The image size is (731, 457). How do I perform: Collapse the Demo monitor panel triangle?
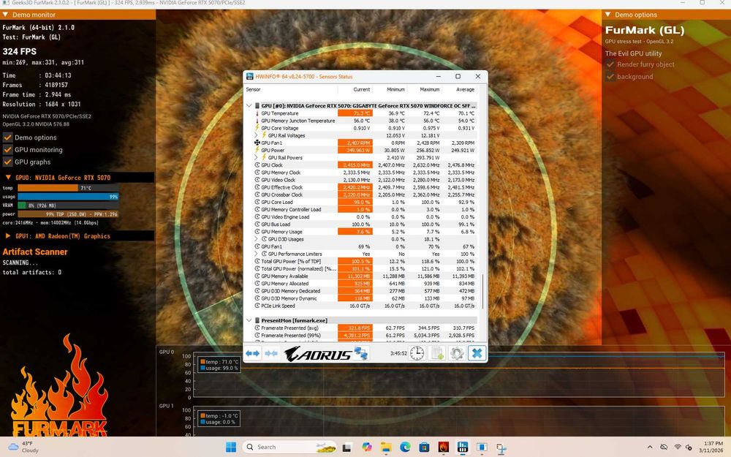pos(6,15)
